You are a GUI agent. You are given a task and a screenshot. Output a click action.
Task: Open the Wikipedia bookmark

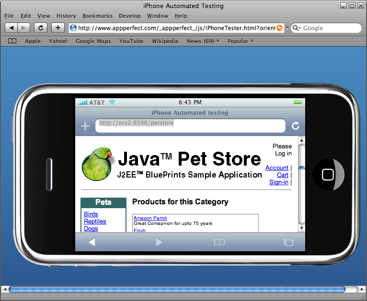coord(165,41)
